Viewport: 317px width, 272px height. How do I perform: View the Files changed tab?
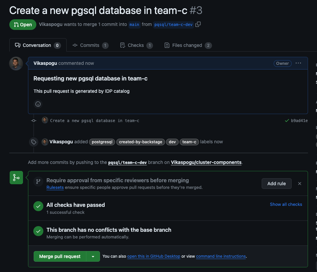(188, 45)
